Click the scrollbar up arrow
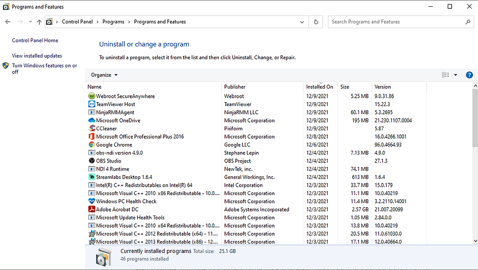 475,86
